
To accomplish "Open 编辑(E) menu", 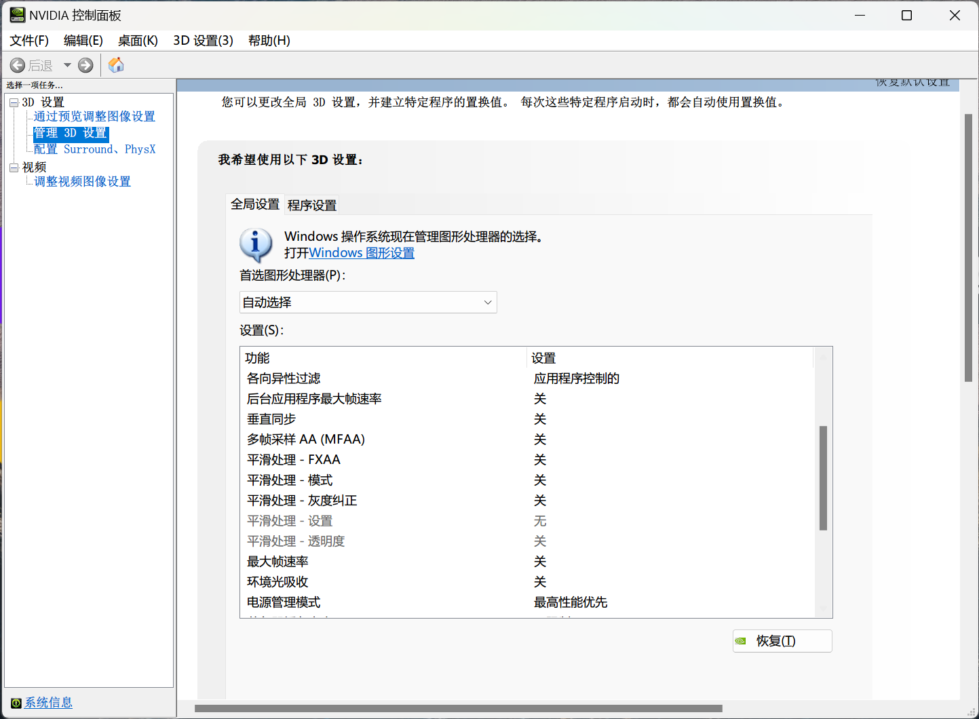I will tap(83, 41).
